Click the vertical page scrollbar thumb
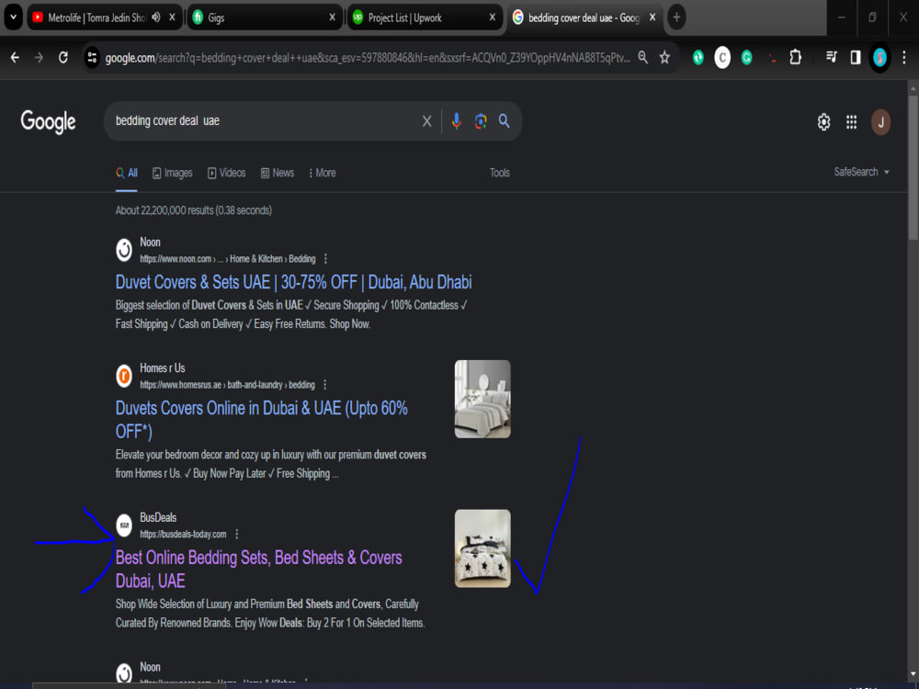This screenshot has height=689, width=919. coord(913,167)
